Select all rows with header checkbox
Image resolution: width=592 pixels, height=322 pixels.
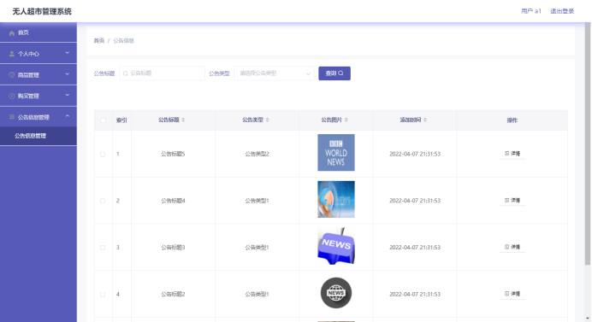pyautogui.click(x=103, y=120)
